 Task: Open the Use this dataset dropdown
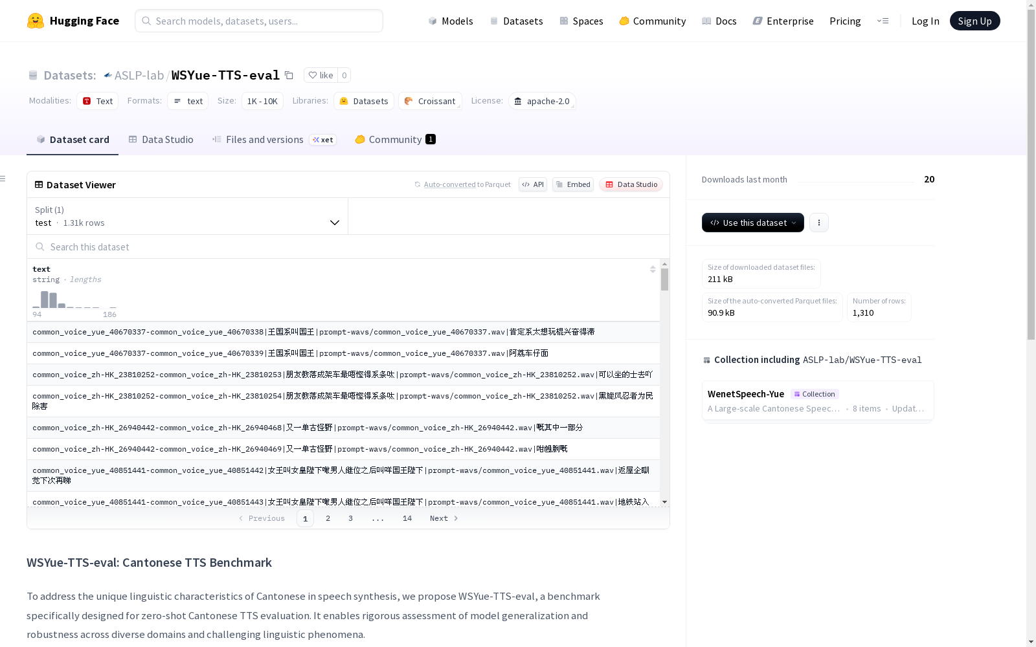pos(753,223)
